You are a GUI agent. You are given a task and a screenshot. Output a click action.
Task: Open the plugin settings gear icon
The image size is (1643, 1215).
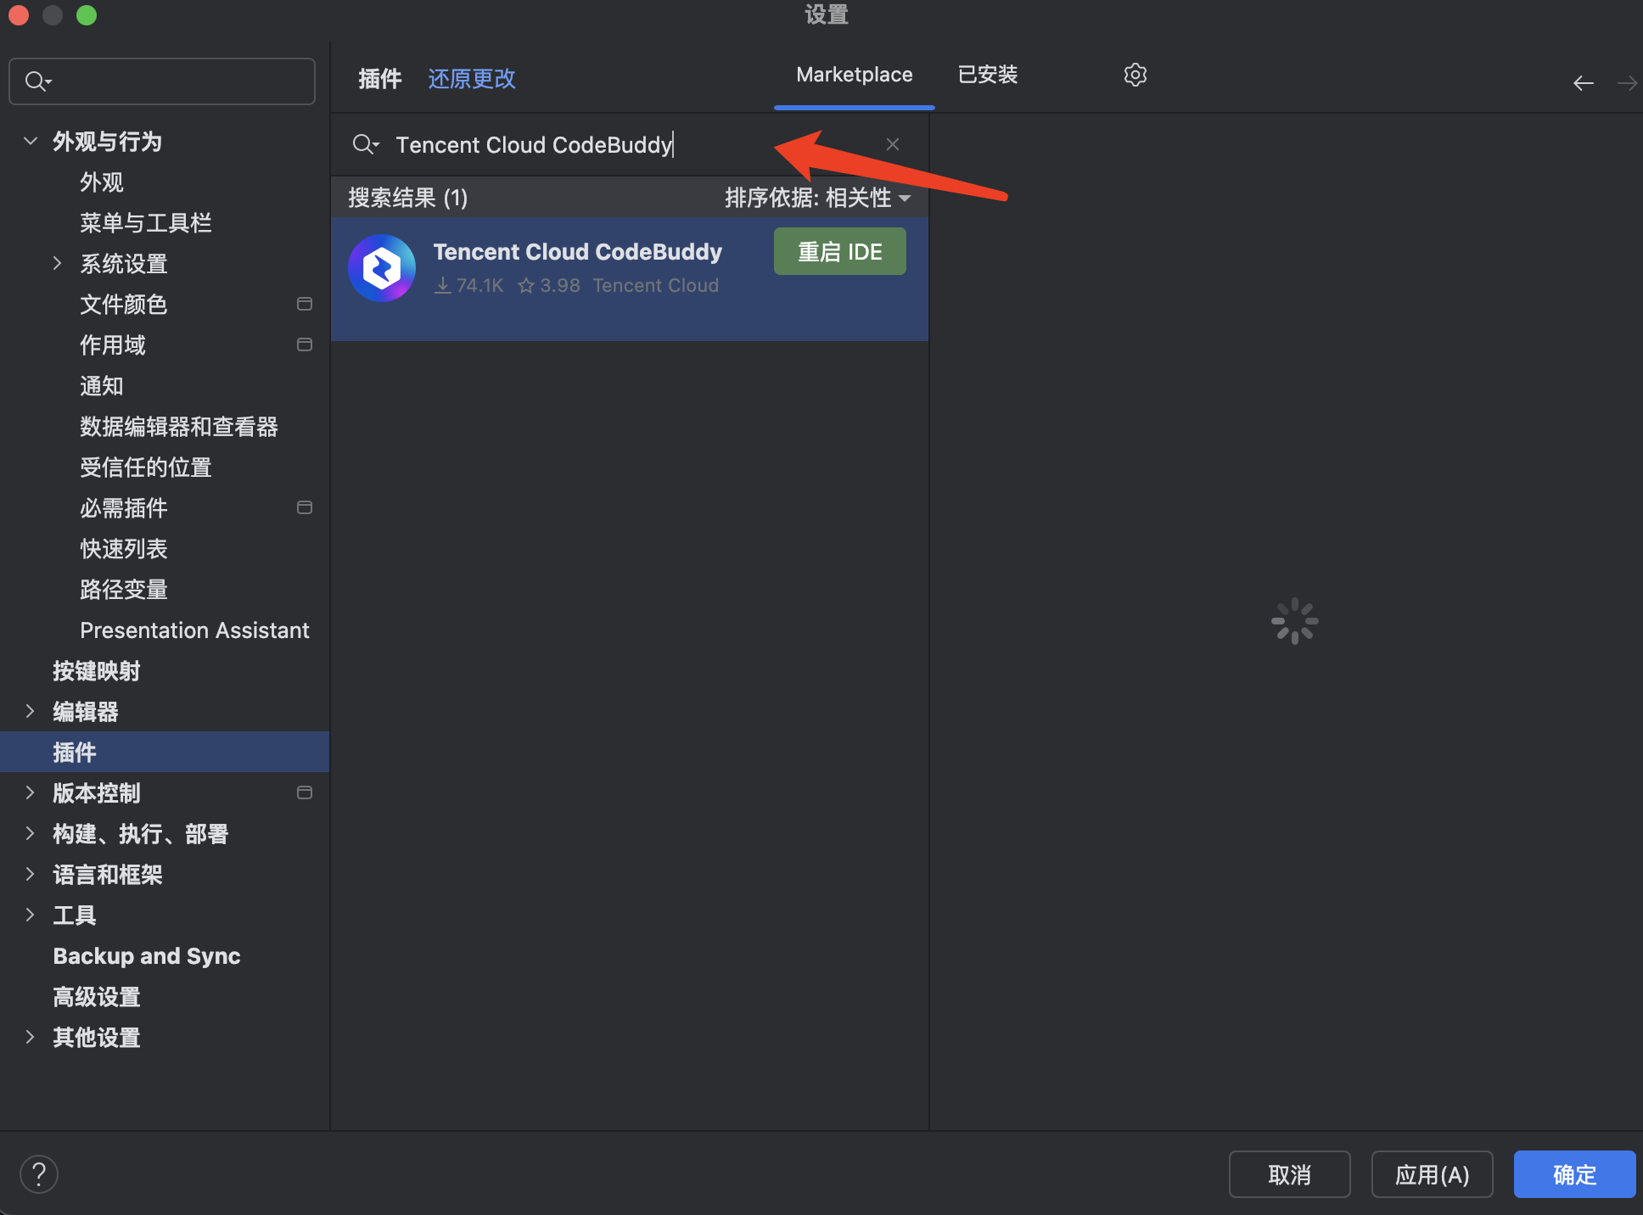[x=1135, y=75]
